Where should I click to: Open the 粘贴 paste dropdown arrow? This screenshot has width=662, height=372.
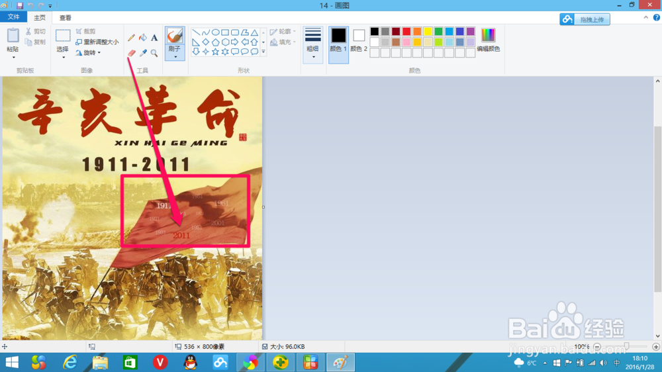point(13,57)
